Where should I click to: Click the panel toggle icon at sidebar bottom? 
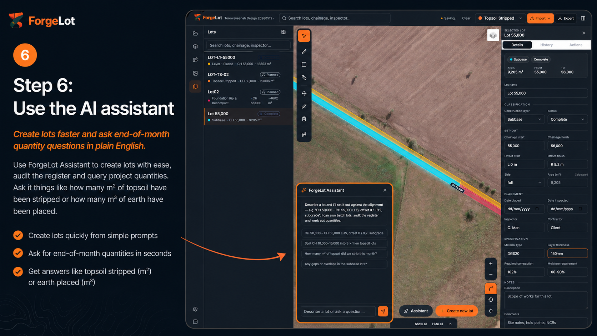[195, 322]
